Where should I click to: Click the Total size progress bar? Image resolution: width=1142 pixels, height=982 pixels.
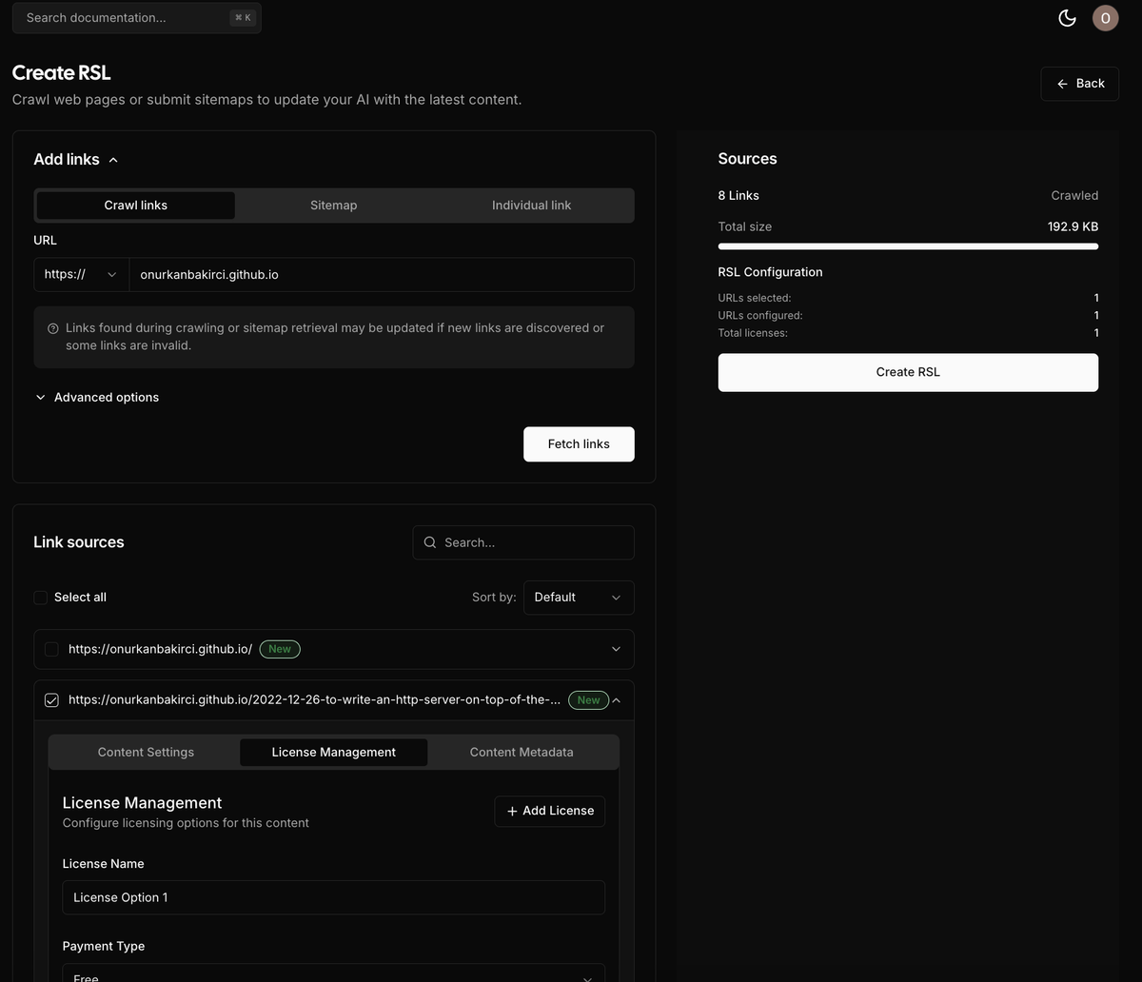click(908, 245)
